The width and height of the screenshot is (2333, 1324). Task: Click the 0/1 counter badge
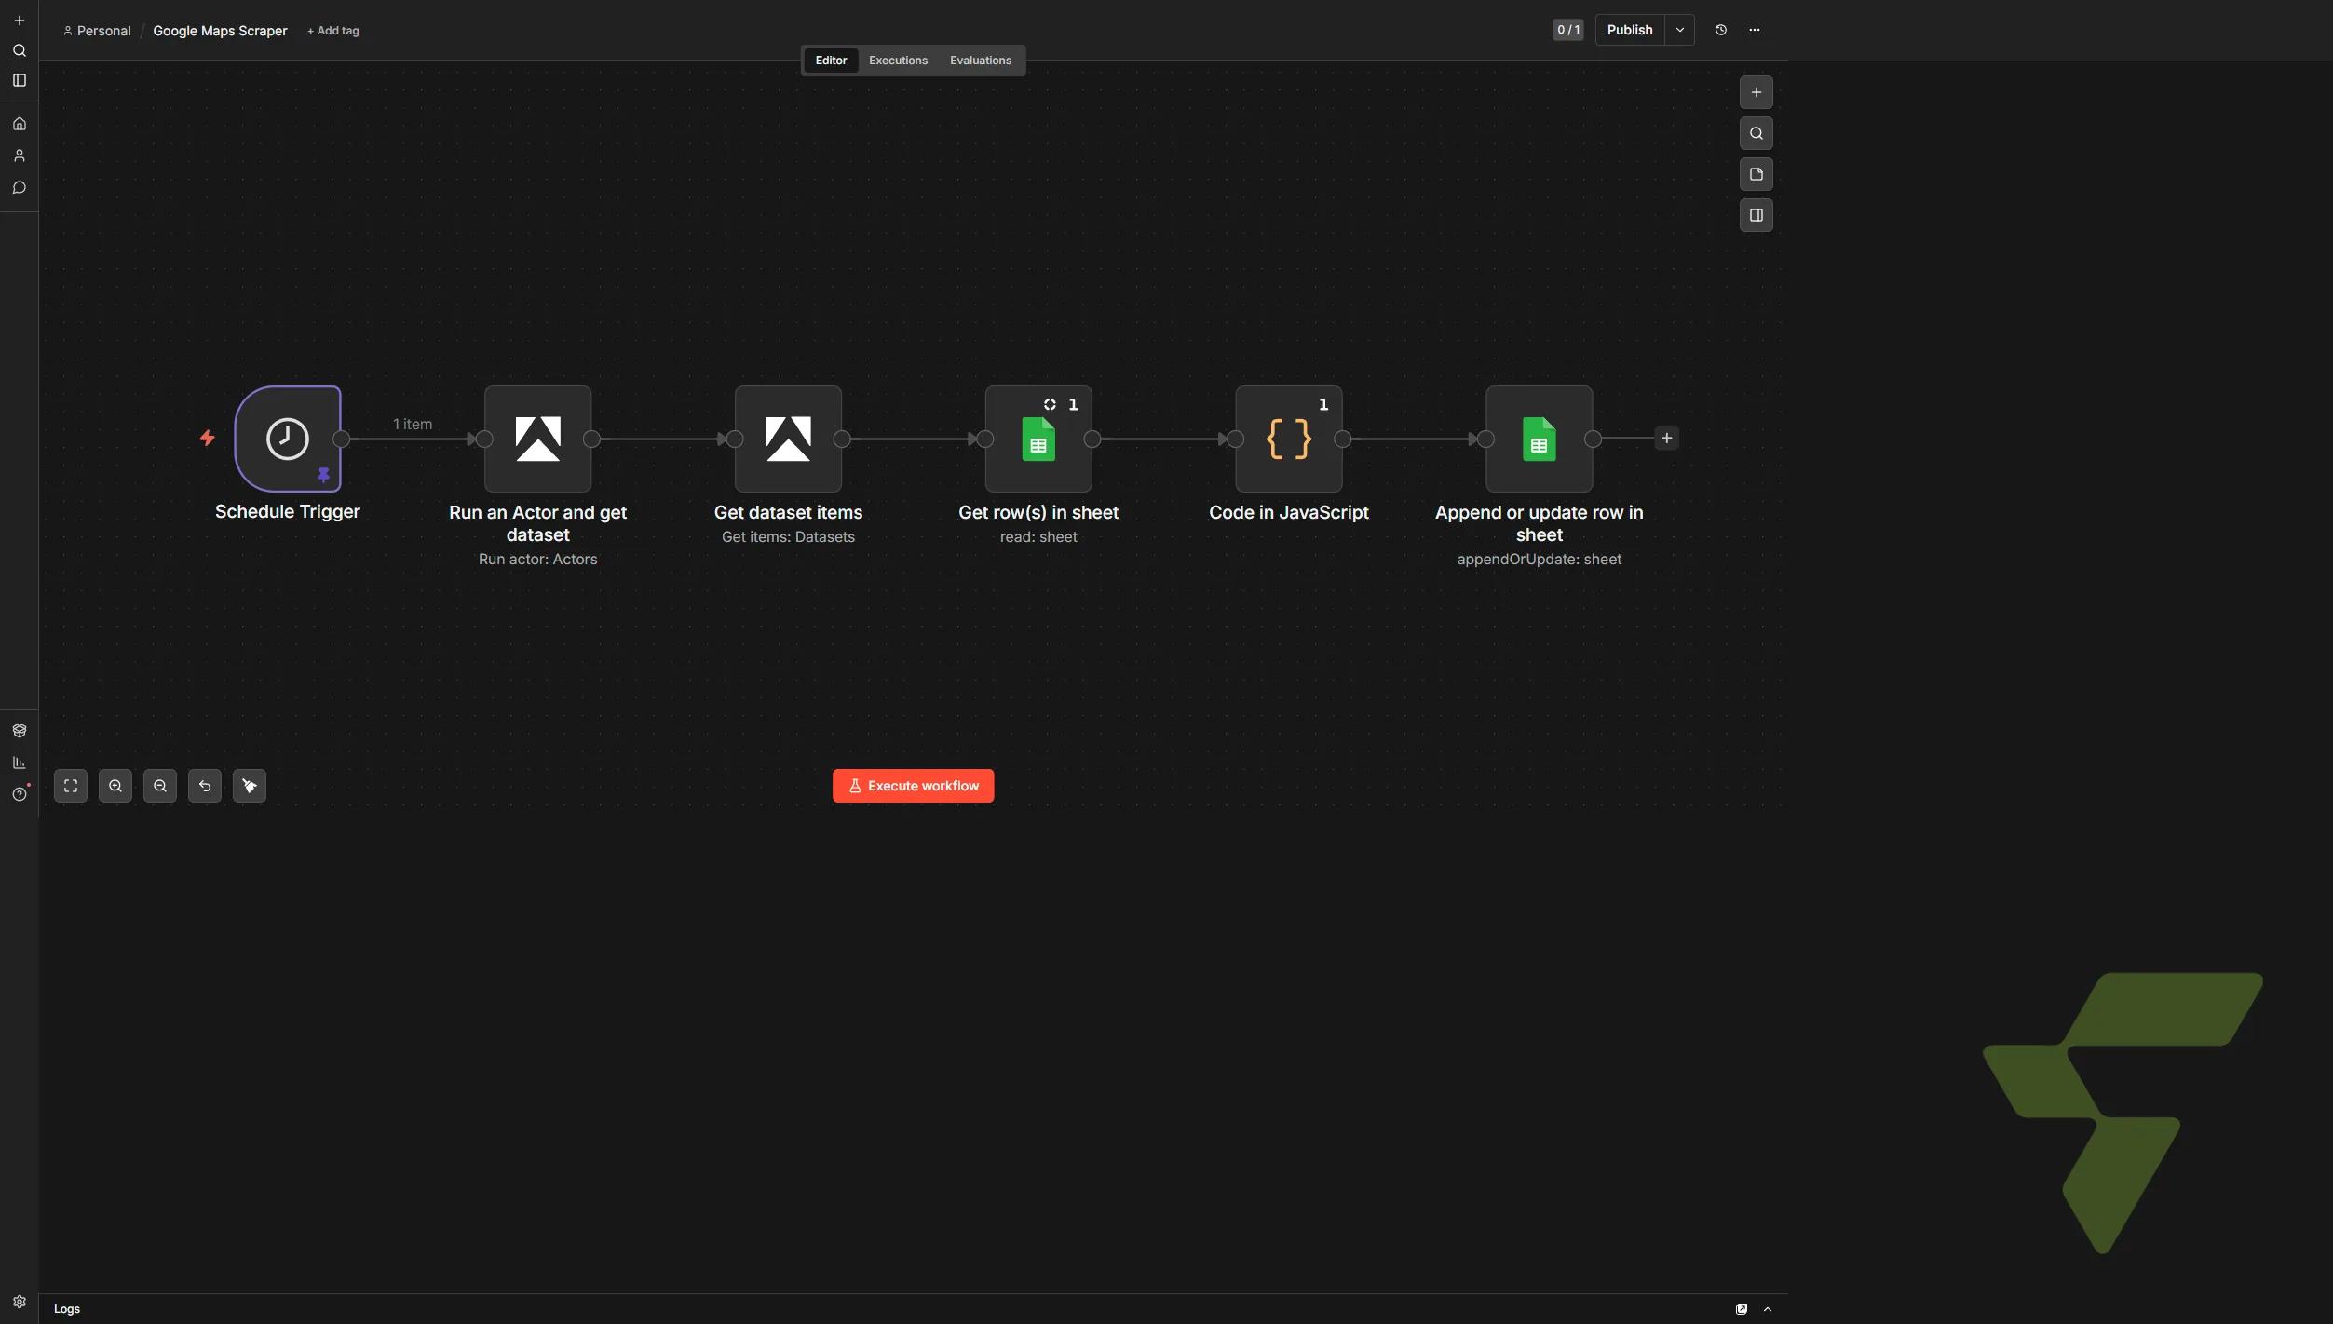(1567, 30)
